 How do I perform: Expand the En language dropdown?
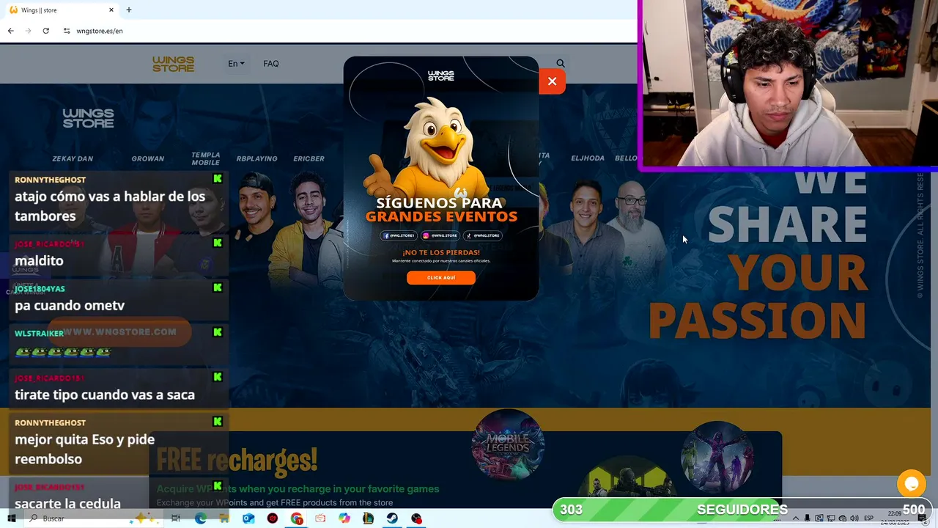[x=236, y=64]
